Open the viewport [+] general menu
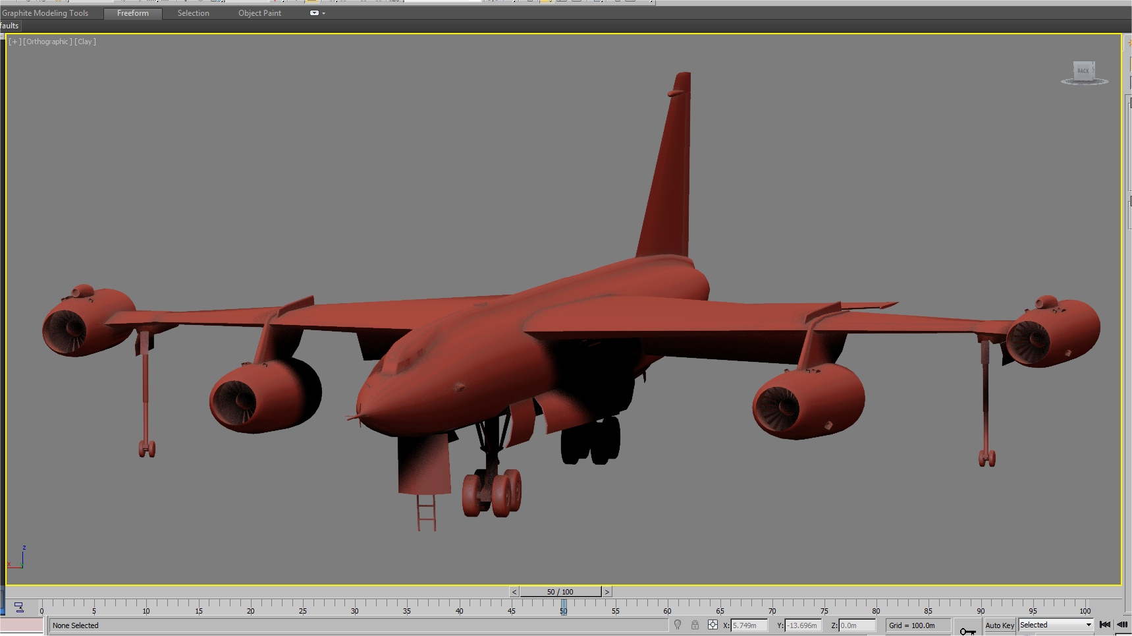1132x636 pixels. click(14, 42)
